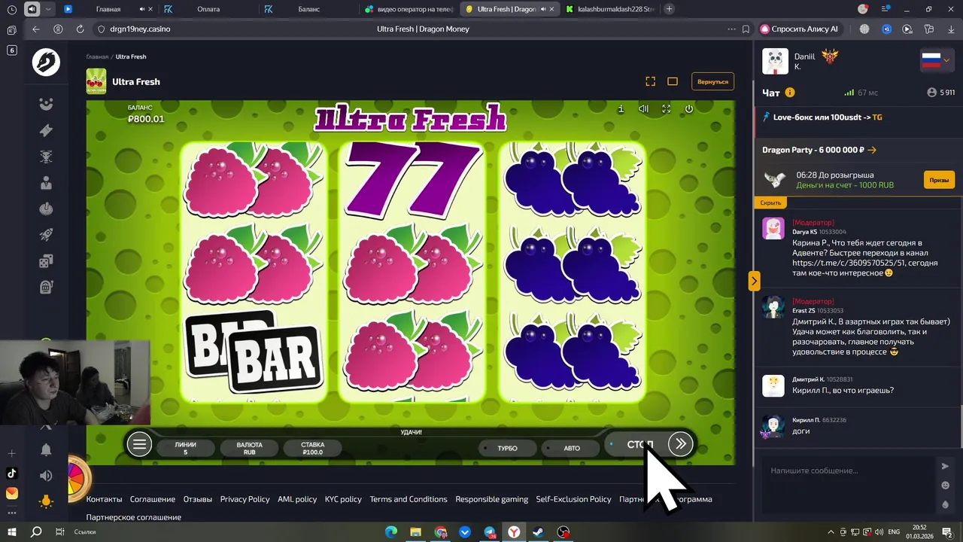This screenshot has height=542, width=963.
Task: Switch to the Баланс tab
Action: (308, 9)
